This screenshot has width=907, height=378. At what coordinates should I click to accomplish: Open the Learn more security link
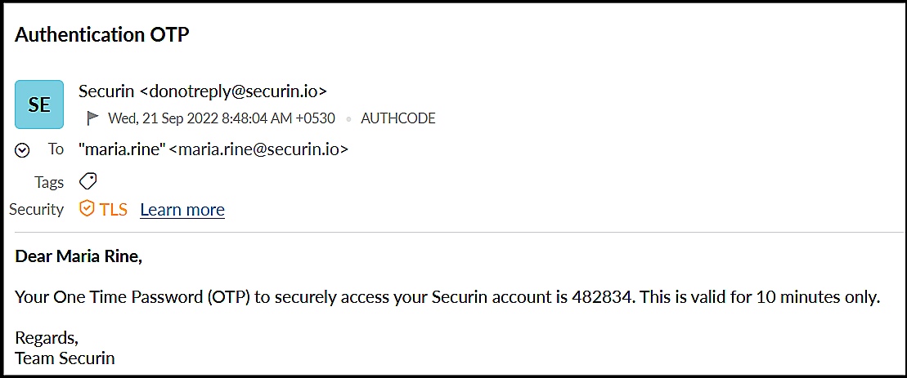click(182, 210)
